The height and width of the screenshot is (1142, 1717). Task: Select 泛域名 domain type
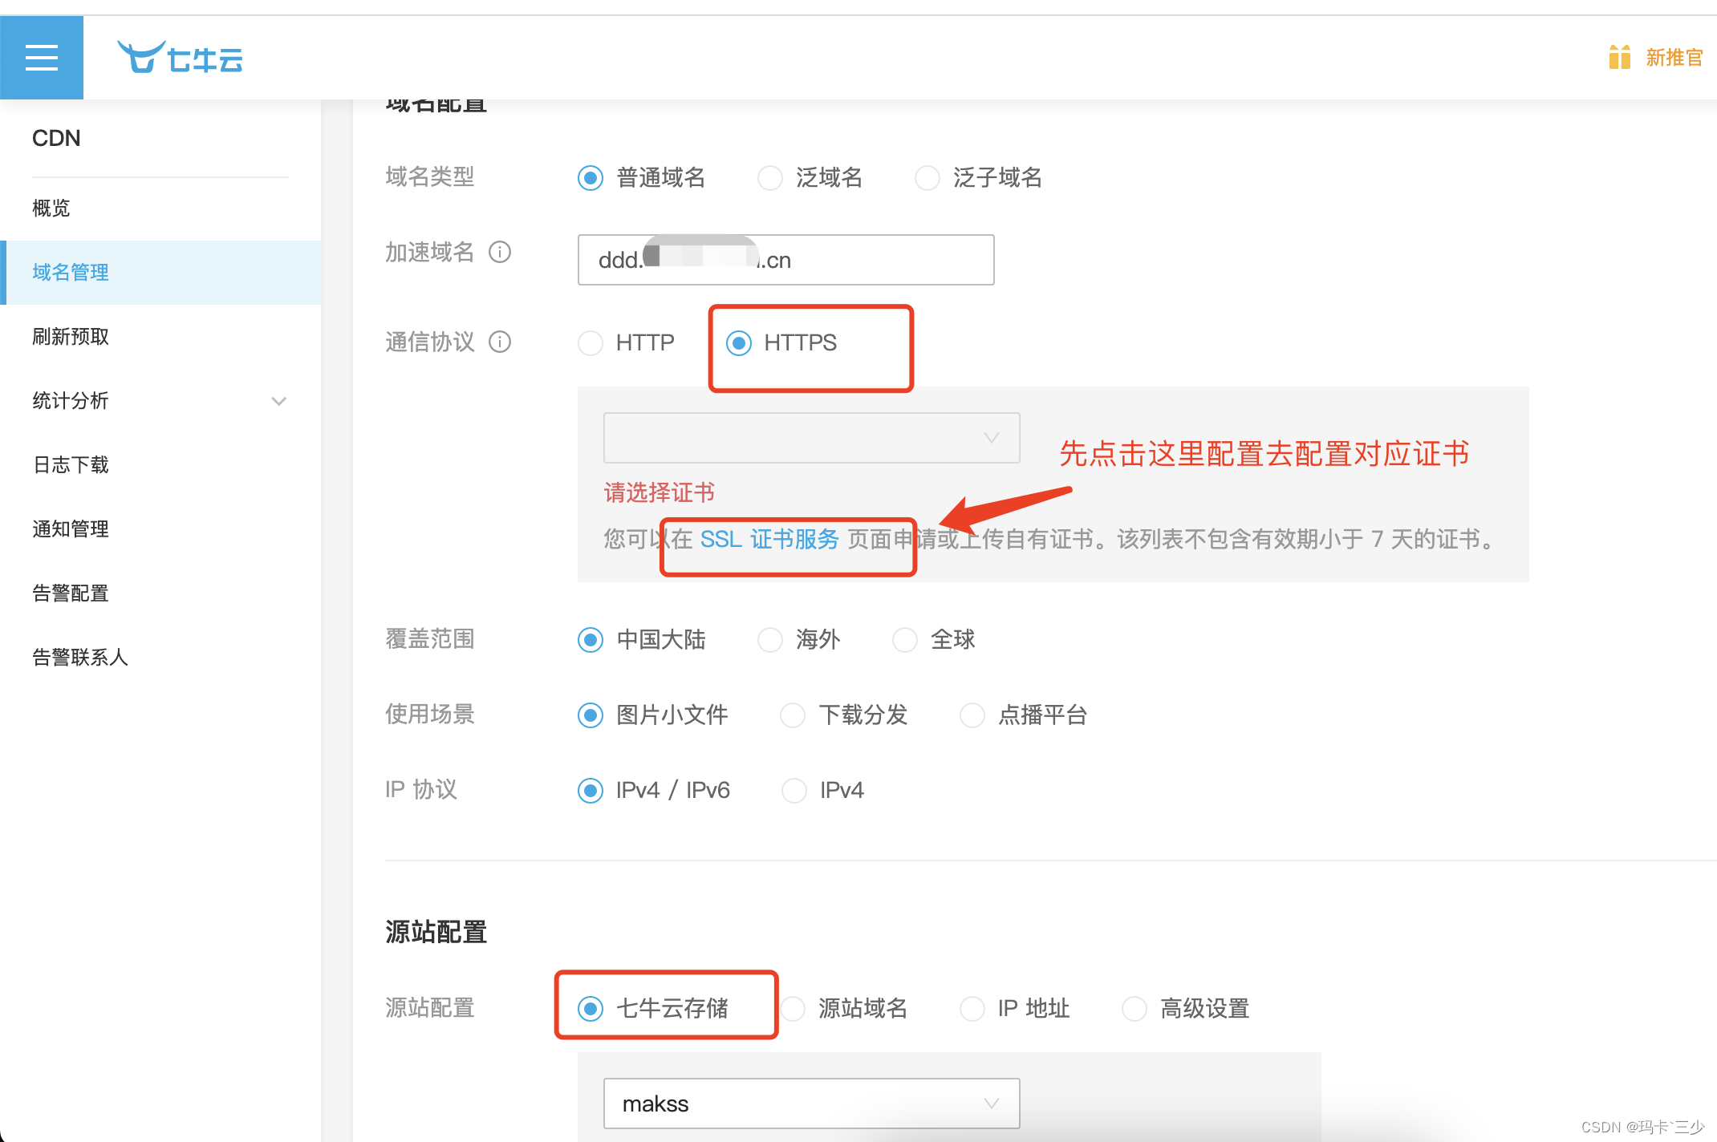(770, 178)
